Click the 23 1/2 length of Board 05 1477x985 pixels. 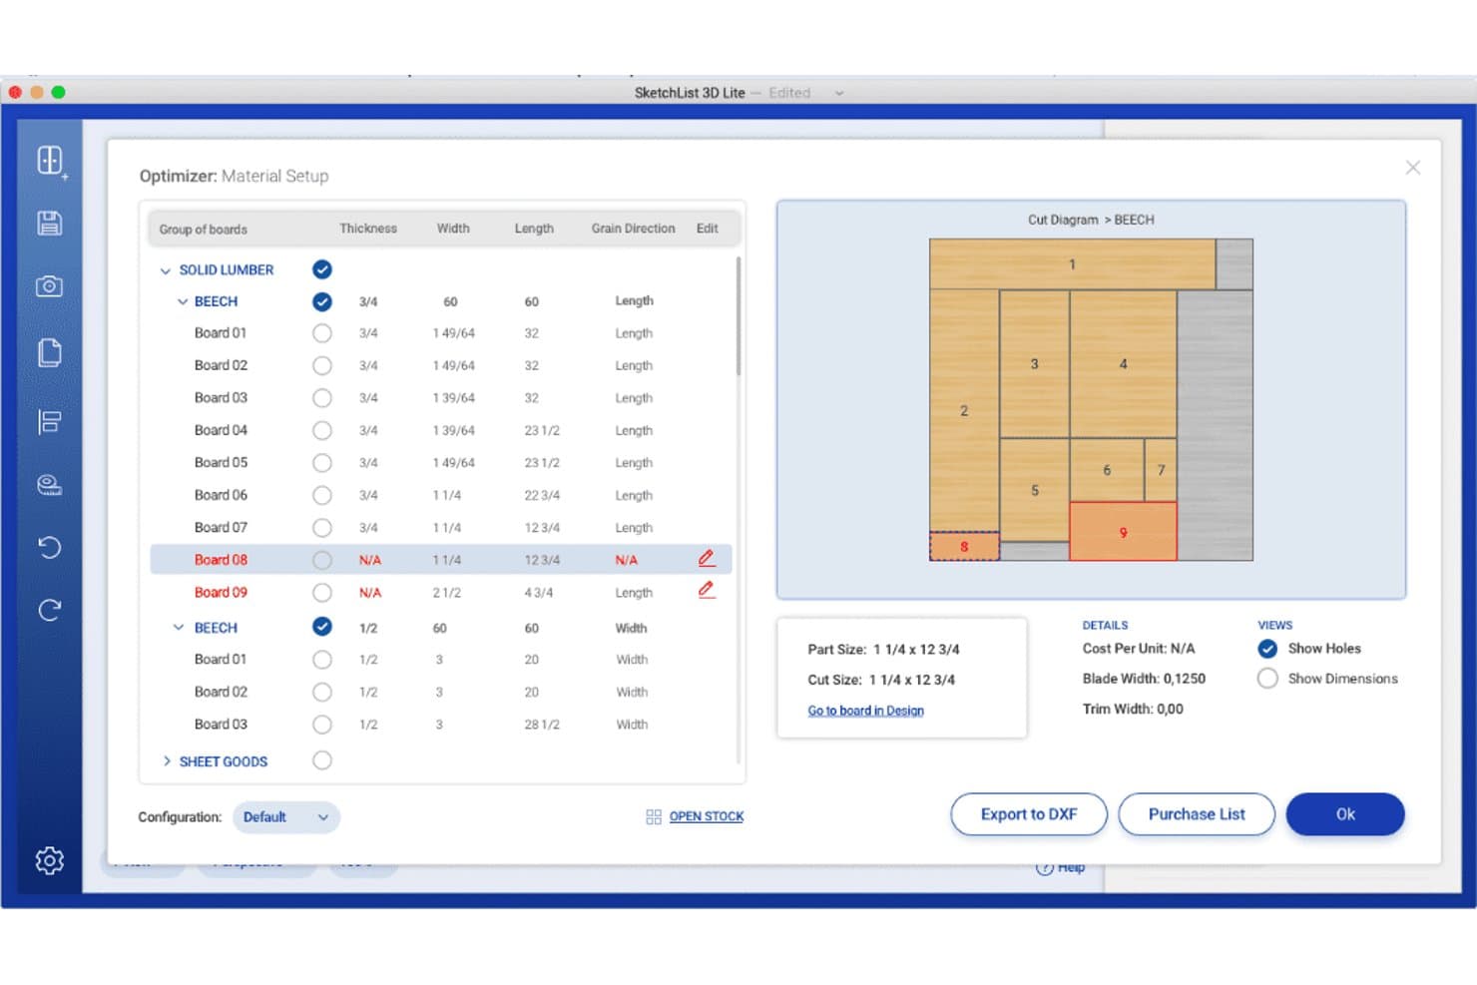(542, 463)
